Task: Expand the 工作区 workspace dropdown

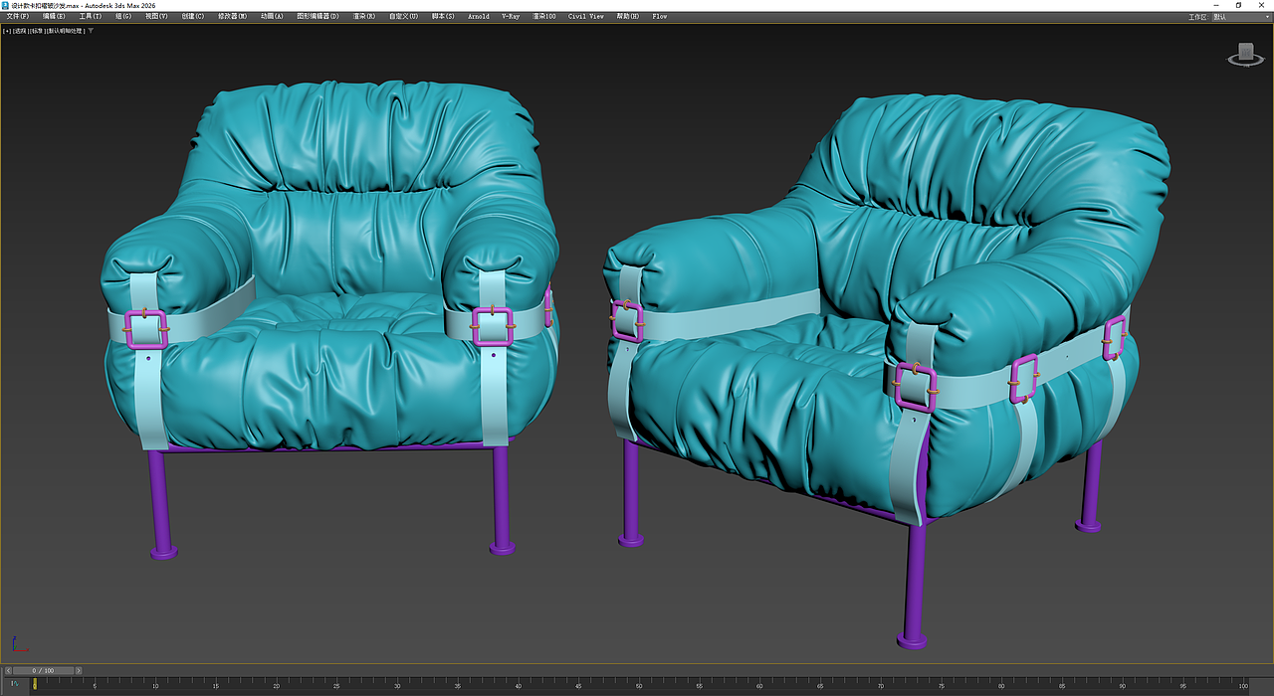Action: pyautogui.click(x=1240, y=17)
